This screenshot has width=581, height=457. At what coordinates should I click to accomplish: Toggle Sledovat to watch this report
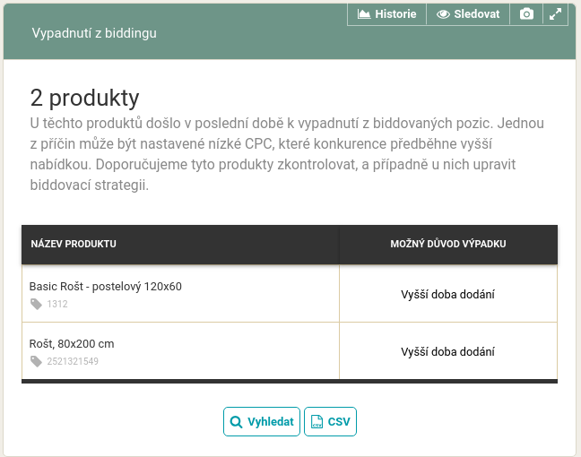point(468,14)
